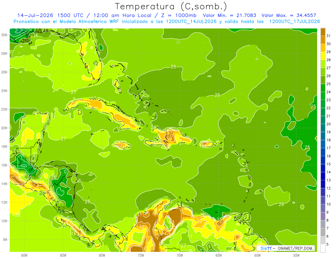Click the '18N' latitude axis label
336x259 pixels.
click(x=4, y=146)
